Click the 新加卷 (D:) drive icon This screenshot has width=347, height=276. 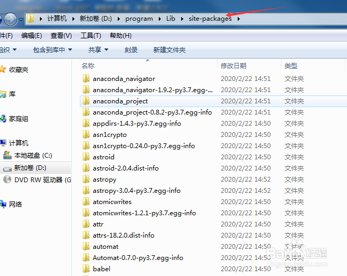[x=7, y=169]
